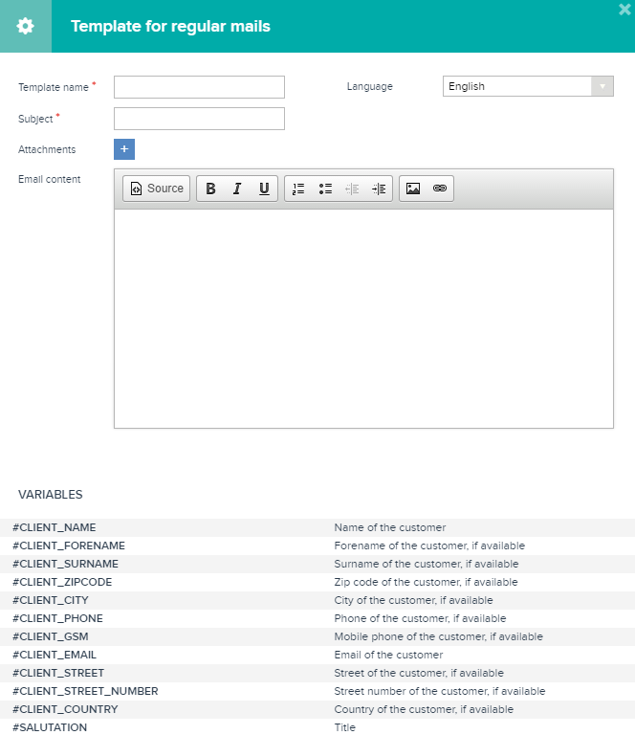Select the #CLIENT_SURNAME variable
The image size is (635, 735).
click(x=66, y=564)
